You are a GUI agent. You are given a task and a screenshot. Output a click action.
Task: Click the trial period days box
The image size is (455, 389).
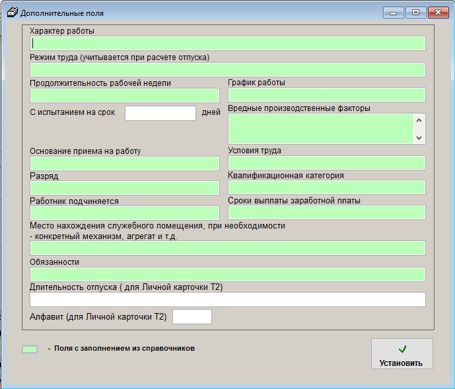160,113
